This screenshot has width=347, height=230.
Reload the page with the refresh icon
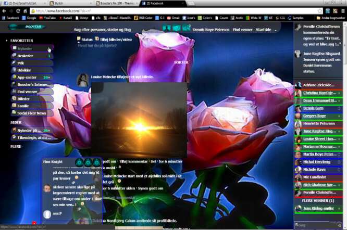(18, 11)
